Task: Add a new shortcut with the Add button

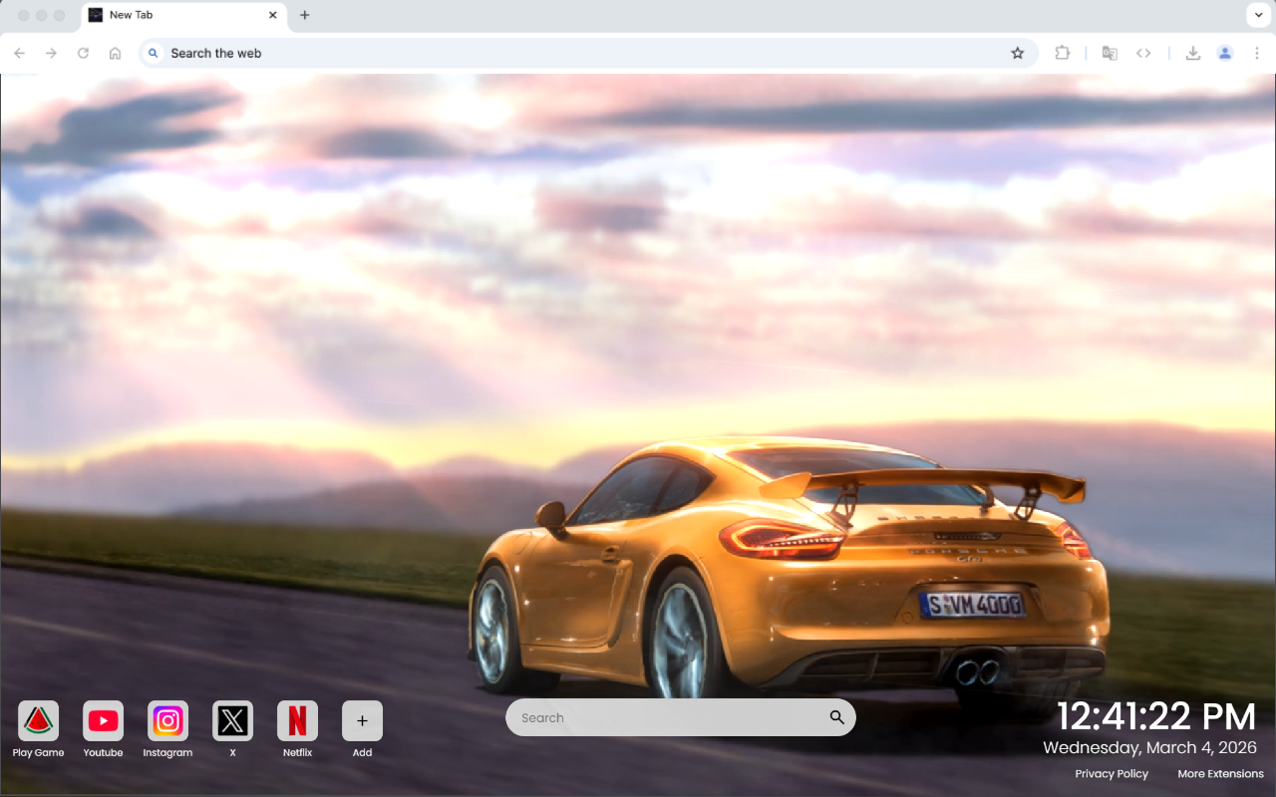Action: click(362, 721)
